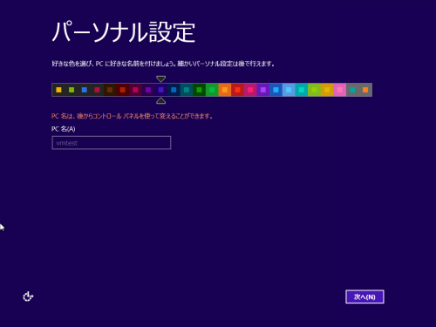Choose the mustard gold color swatch
436x327 pixels.
(x=327, y=90)
